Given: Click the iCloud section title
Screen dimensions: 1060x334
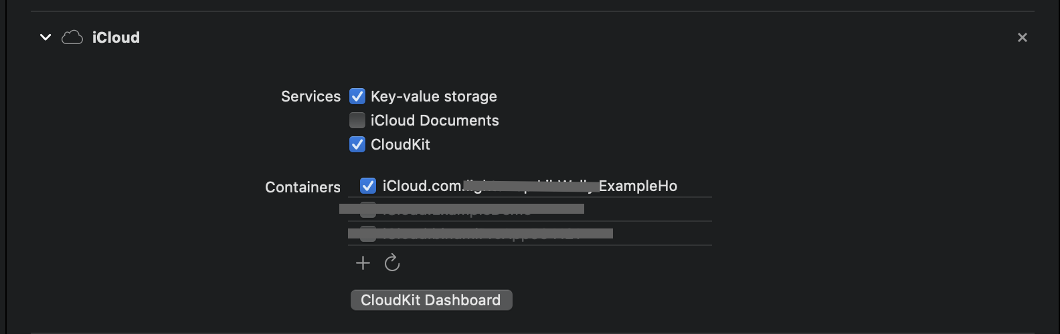Looking at the screenshot, I should coord(116,37).
